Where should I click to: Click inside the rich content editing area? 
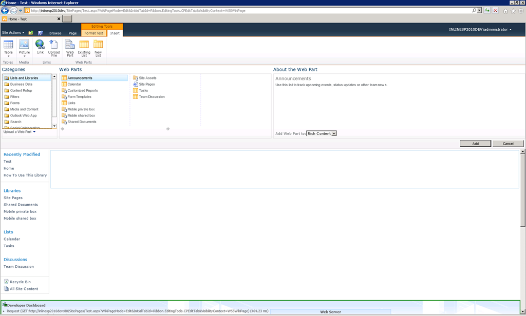click(285, 169)
